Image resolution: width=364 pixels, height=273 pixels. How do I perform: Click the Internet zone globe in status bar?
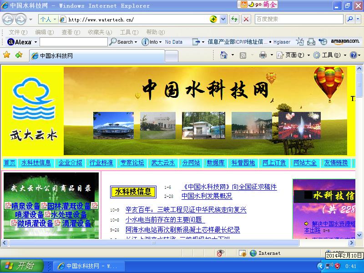tap(253, 253)
